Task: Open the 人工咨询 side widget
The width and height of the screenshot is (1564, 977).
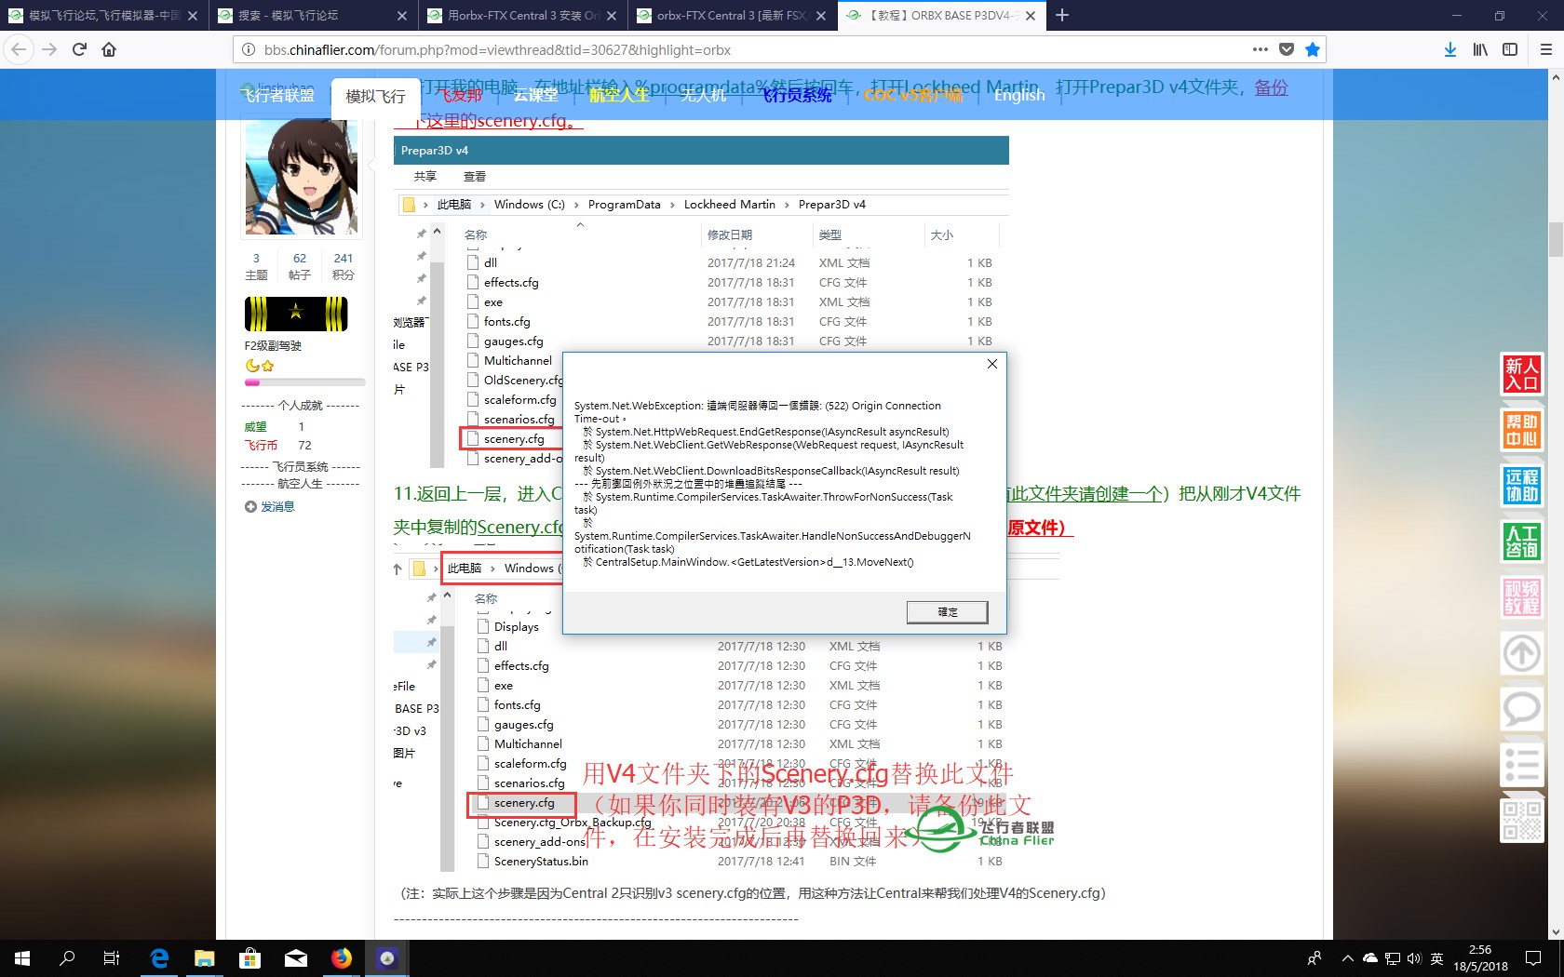Action: click(x=1522, y=542)
